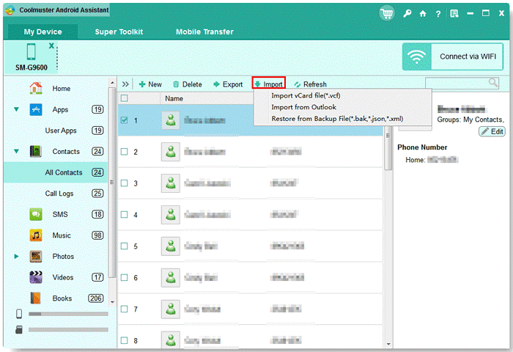Toggle the select-all checkbox in header

pos(125,98)
